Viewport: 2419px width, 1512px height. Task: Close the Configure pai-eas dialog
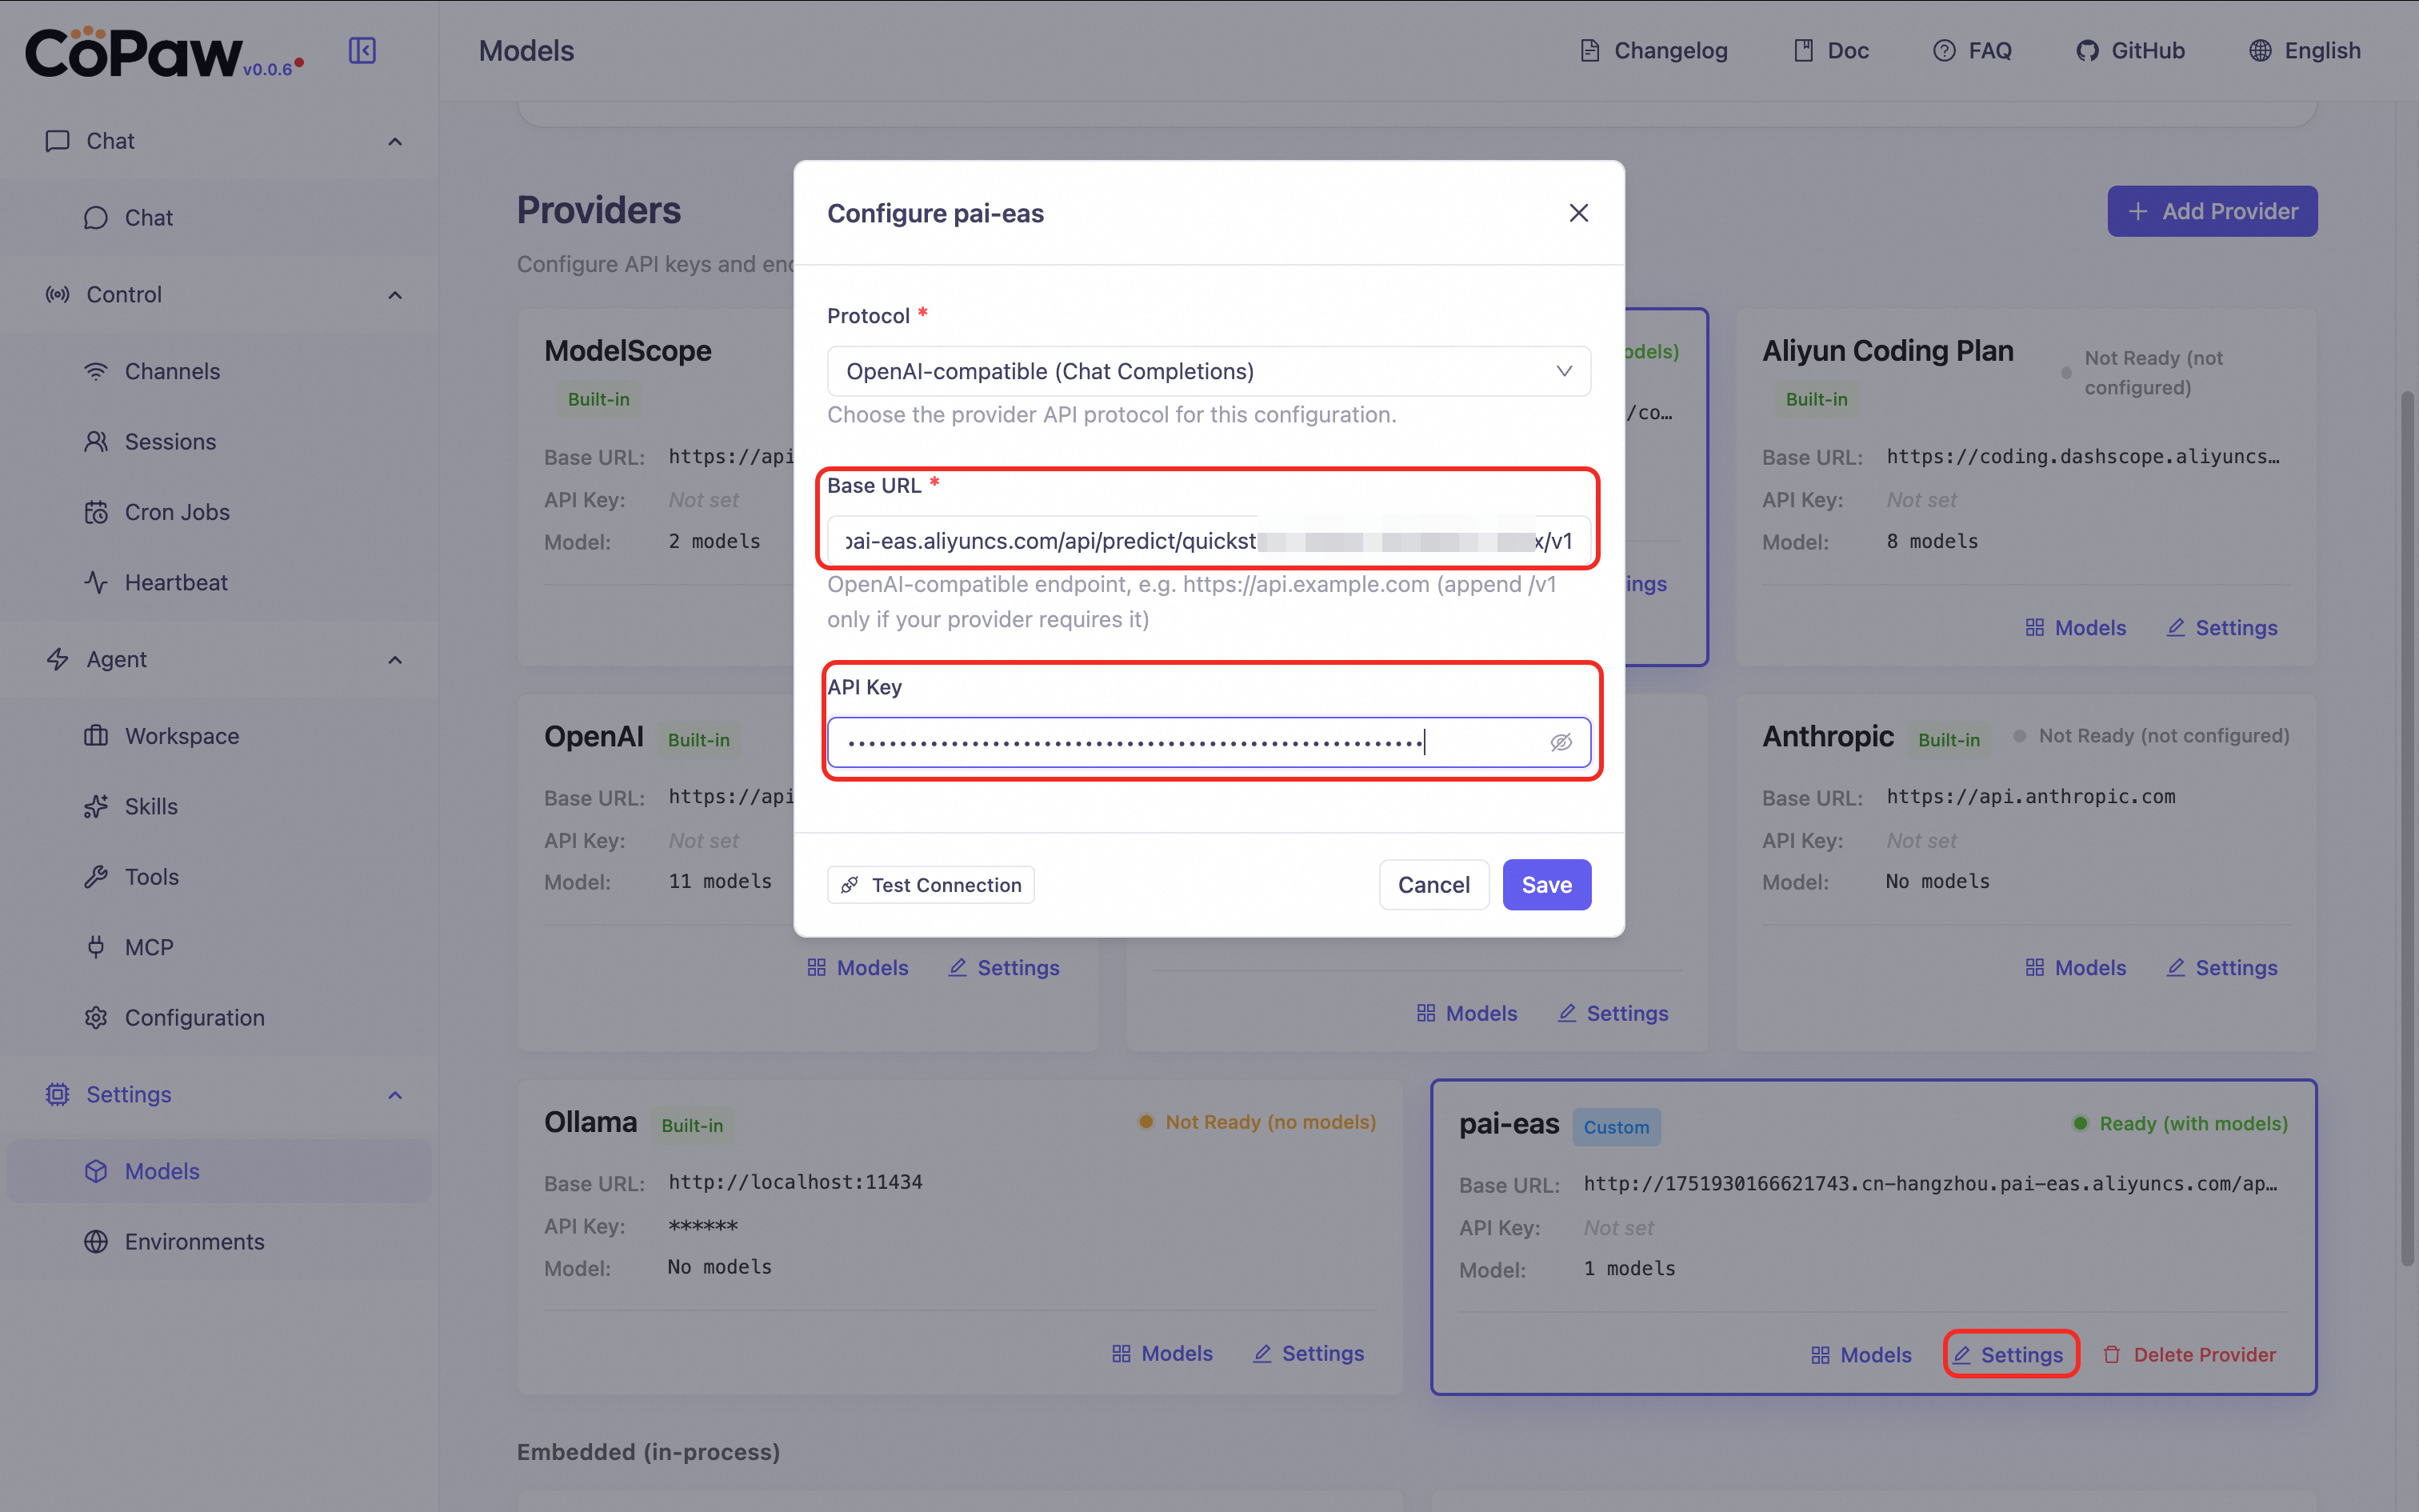point(1578,213)
